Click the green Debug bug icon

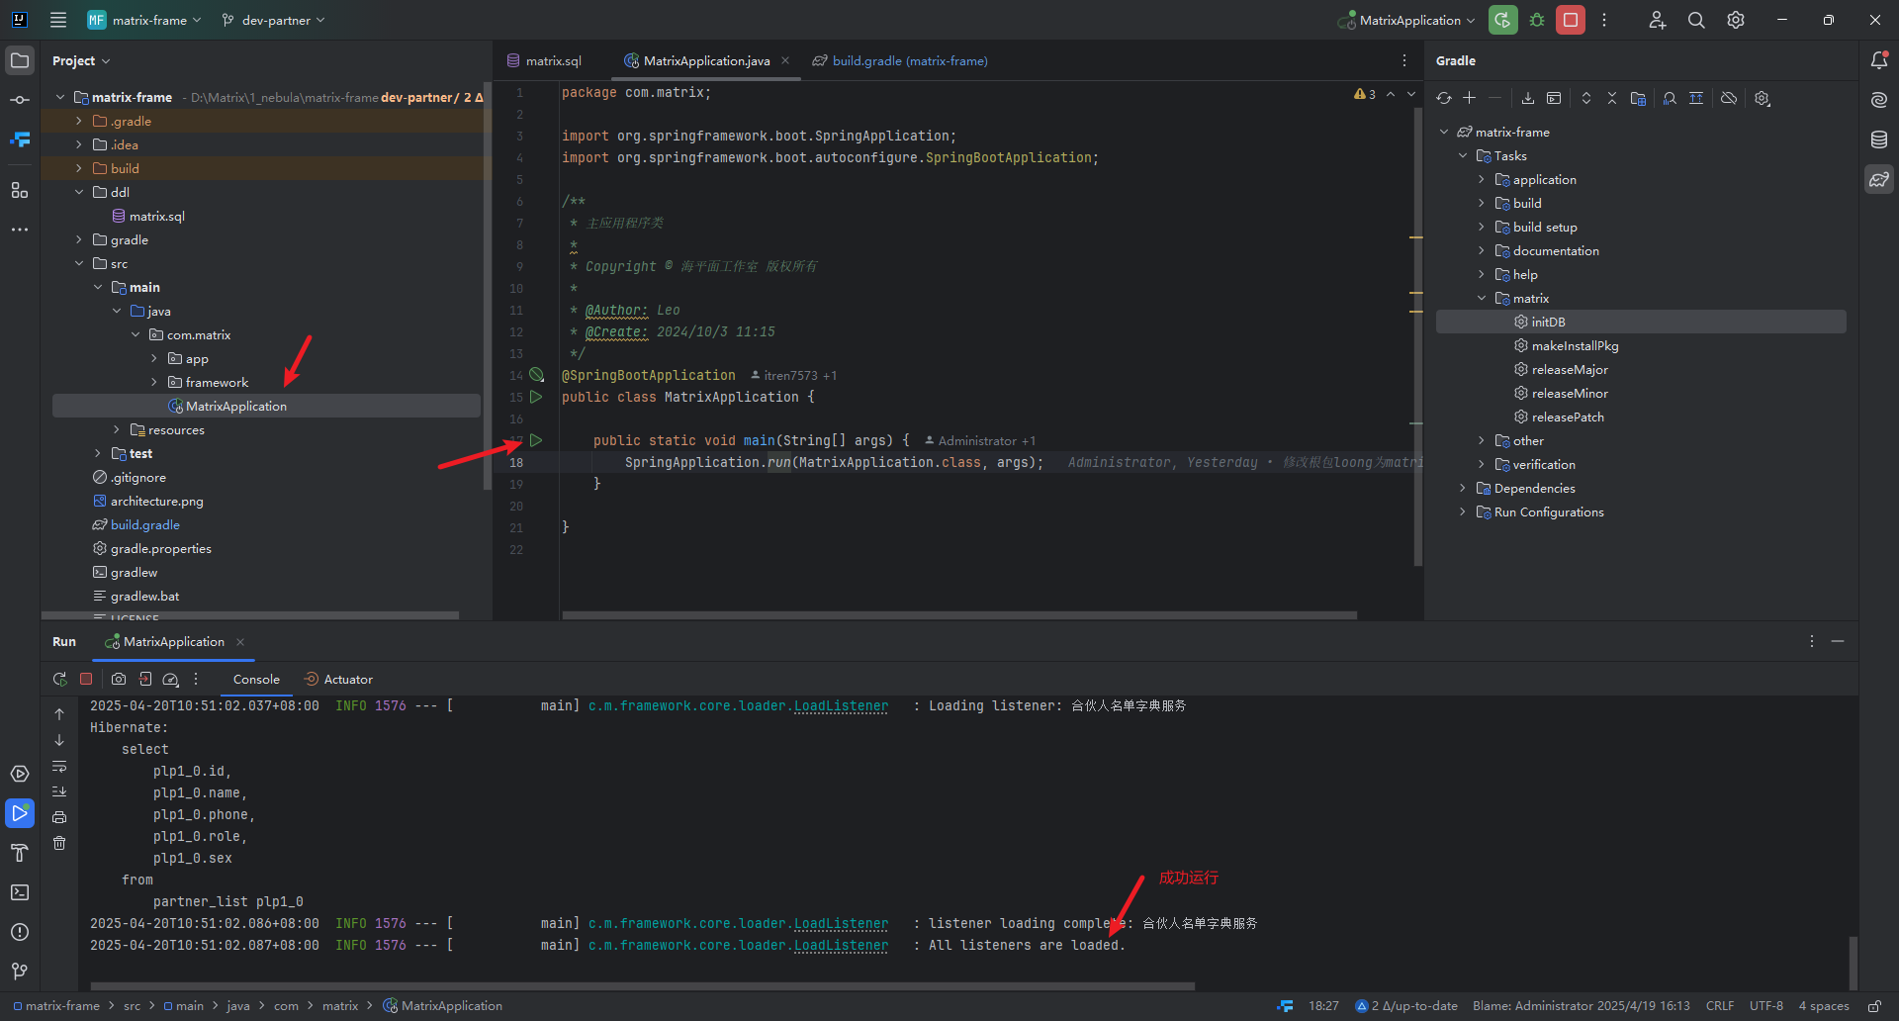tap(1537, 20)
